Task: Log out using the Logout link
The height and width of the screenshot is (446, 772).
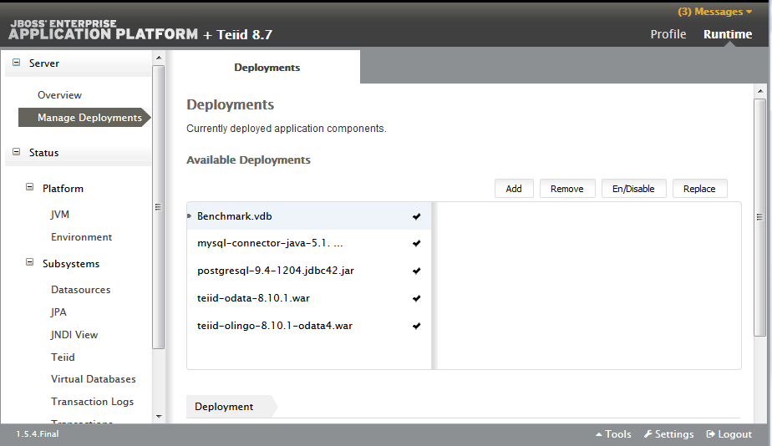Action: [729, 434]
